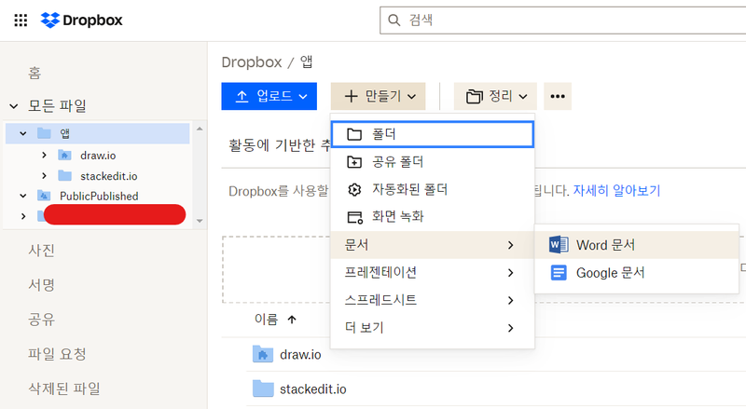Open the 스프레드시트 submenu

click(x=433, y=300)
